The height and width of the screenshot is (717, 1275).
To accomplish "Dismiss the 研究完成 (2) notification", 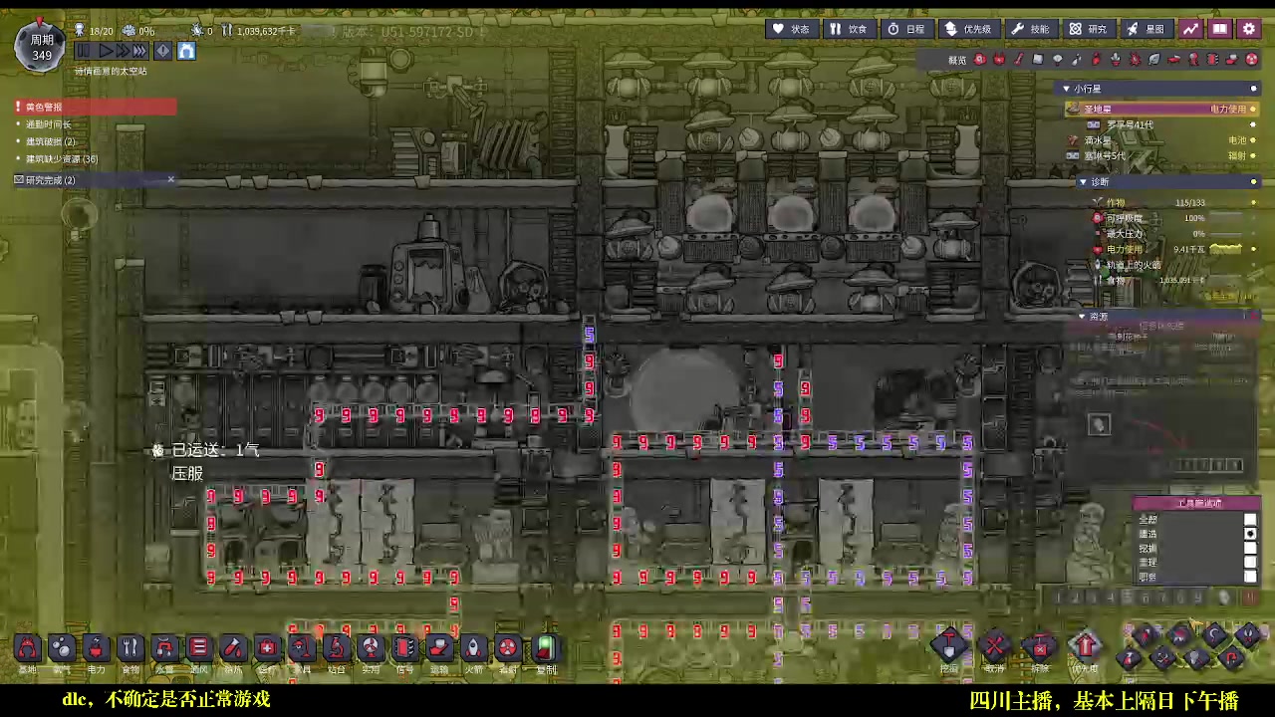I will coord(170,179).
